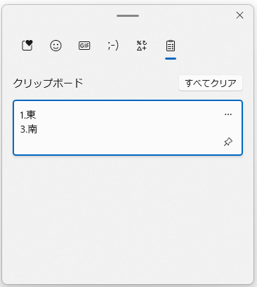Screen dimensions: 257x287
Task: Switch to the Emoji smiley tab
Action: [x=55, y=46]
